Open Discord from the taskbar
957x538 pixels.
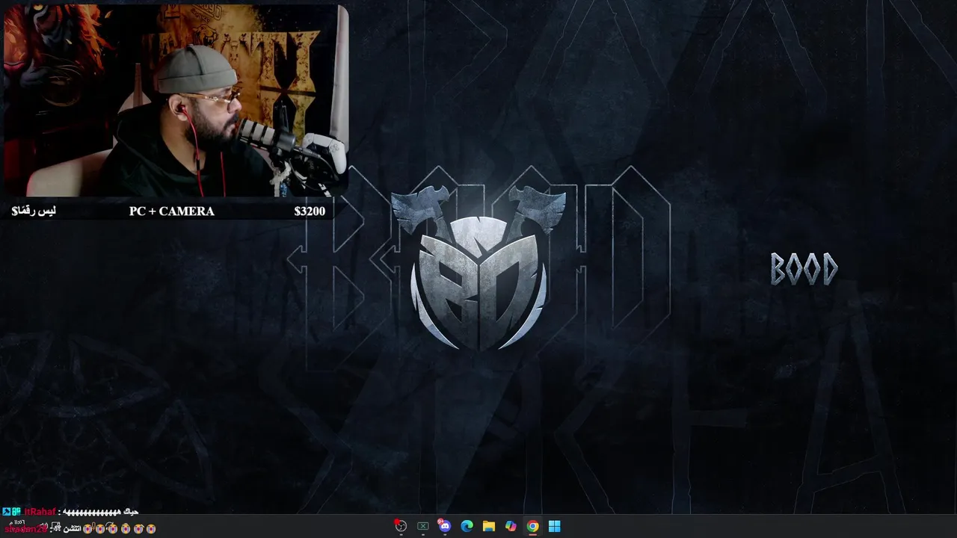coord(445,526)
